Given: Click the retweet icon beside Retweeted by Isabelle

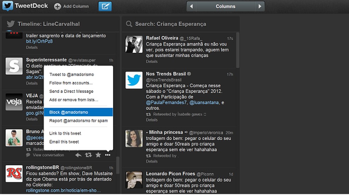Looking at the screenshot, I should click(x=149, y=114).
